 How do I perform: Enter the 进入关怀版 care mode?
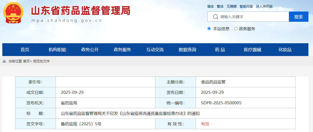[264, 6]
